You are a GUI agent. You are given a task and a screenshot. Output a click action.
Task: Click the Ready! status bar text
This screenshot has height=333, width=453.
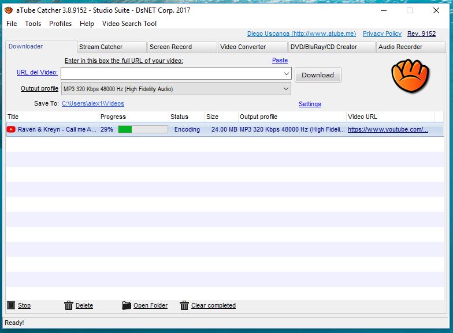[x=14, y=323]
